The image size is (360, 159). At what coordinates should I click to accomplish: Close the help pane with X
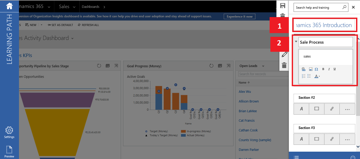click(353, 7)
